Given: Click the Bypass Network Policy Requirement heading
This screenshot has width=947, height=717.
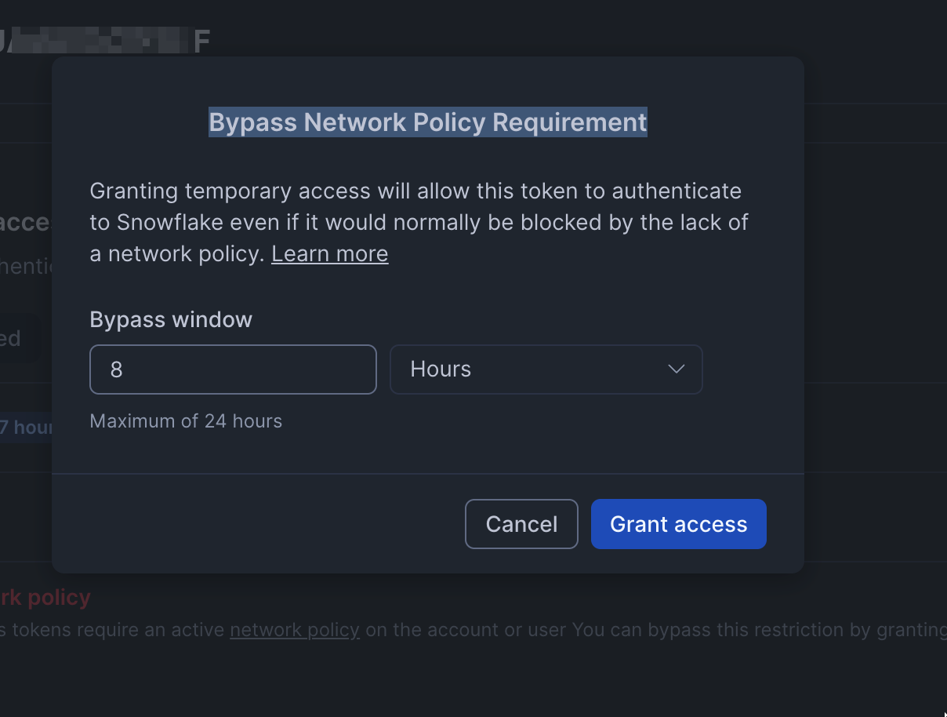Looking at the screenshot, I should coord(428,122).
